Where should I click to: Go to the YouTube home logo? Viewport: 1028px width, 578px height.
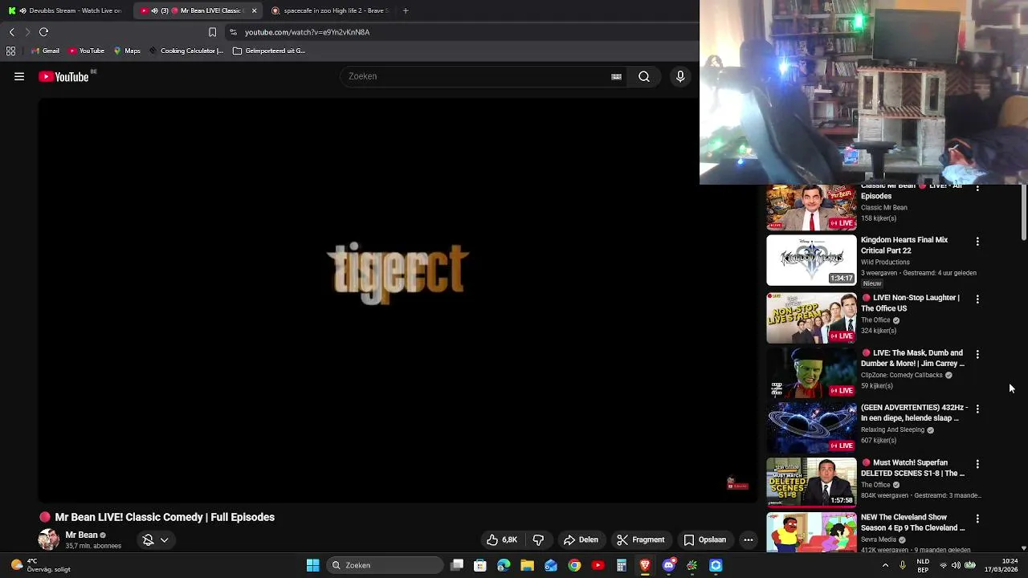pos(64,77)
